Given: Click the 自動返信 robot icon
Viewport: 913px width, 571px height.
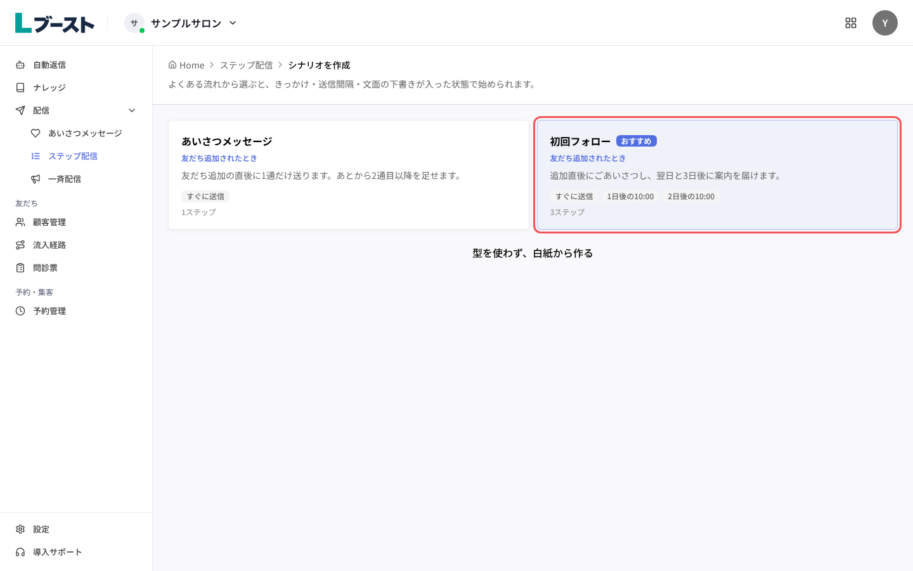Looking at the screenshot, I should point(20,65).
